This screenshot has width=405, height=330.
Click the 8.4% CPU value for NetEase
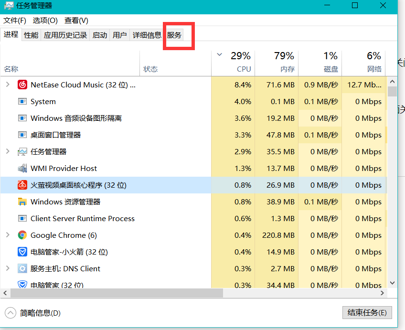(243, 85)
